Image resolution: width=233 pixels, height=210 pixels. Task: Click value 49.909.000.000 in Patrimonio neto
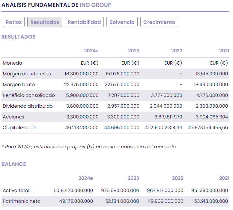click(x=166, y=201)
